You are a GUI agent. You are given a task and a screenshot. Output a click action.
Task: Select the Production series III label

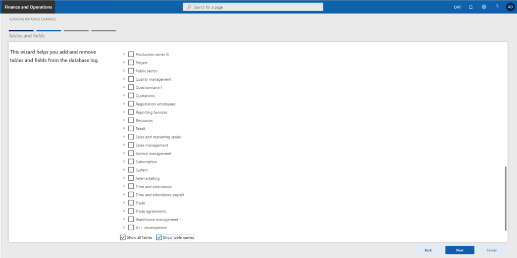152,55
